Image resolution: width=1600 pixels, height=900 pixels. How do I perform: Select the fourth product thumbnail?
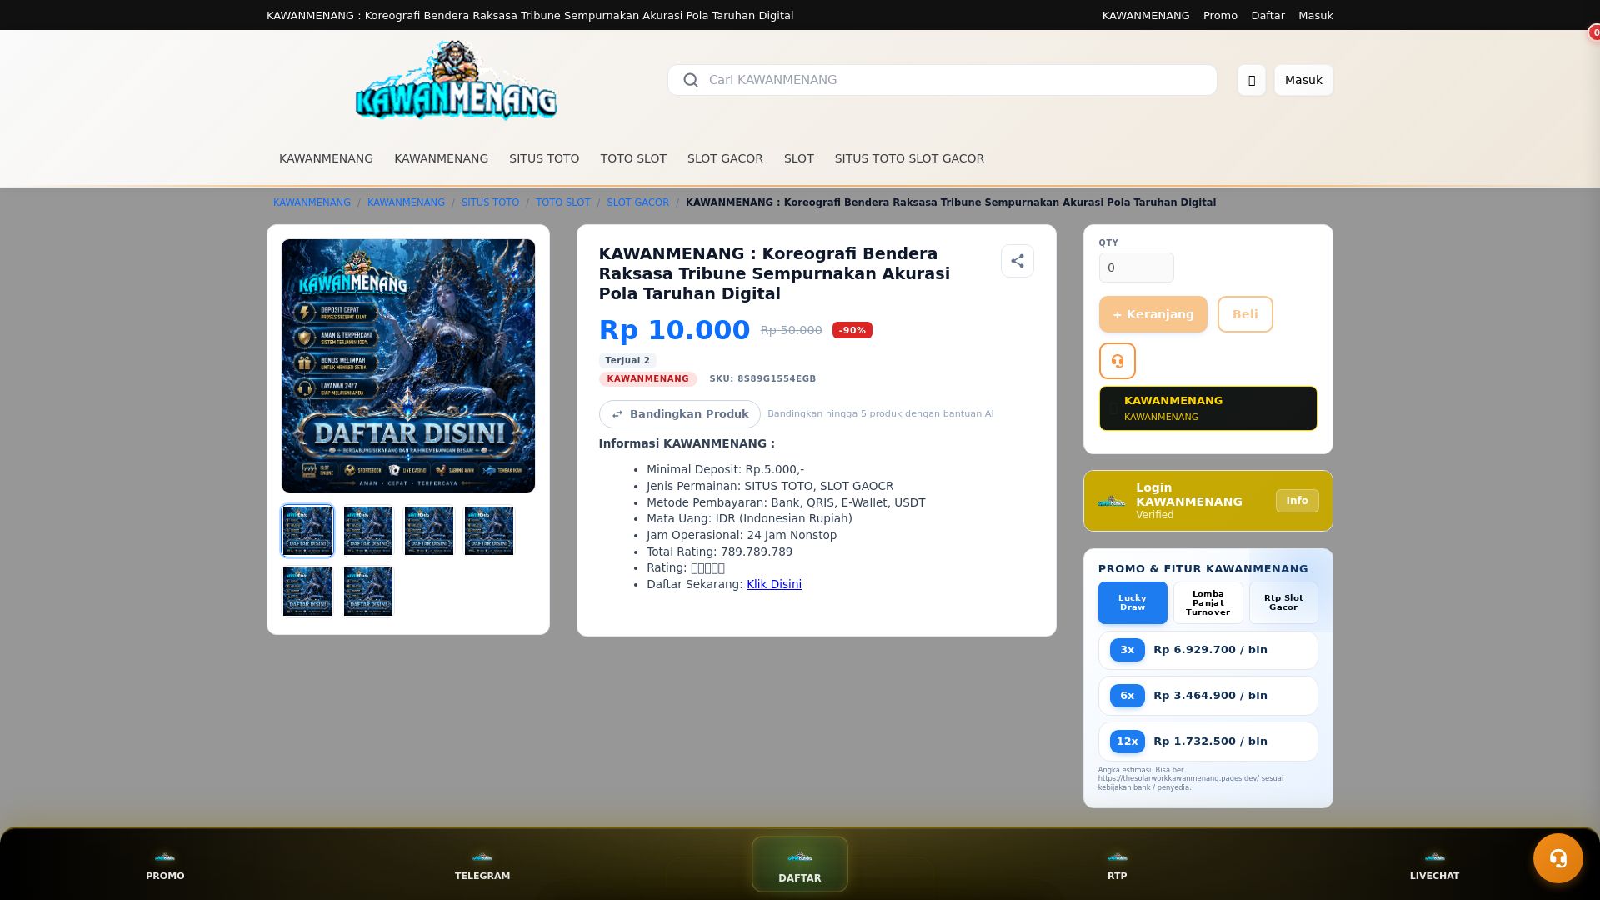[489, 531]
